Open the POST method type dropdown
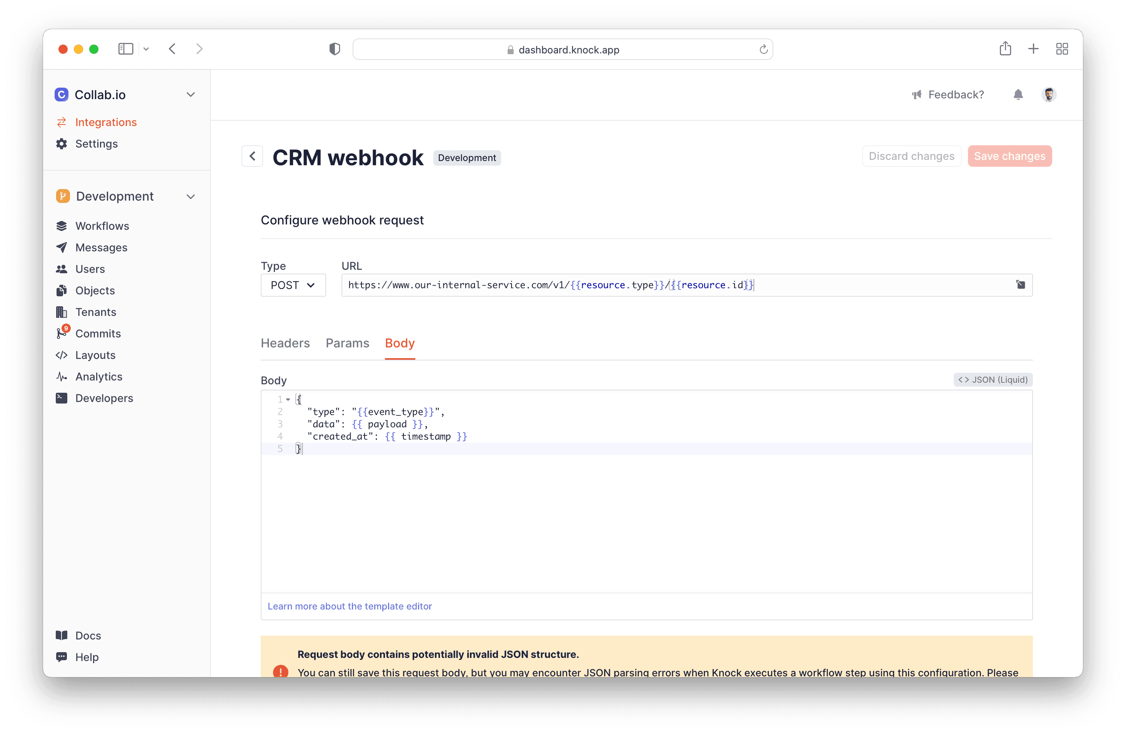This screenshot has width=1126, height=734. 293,285
